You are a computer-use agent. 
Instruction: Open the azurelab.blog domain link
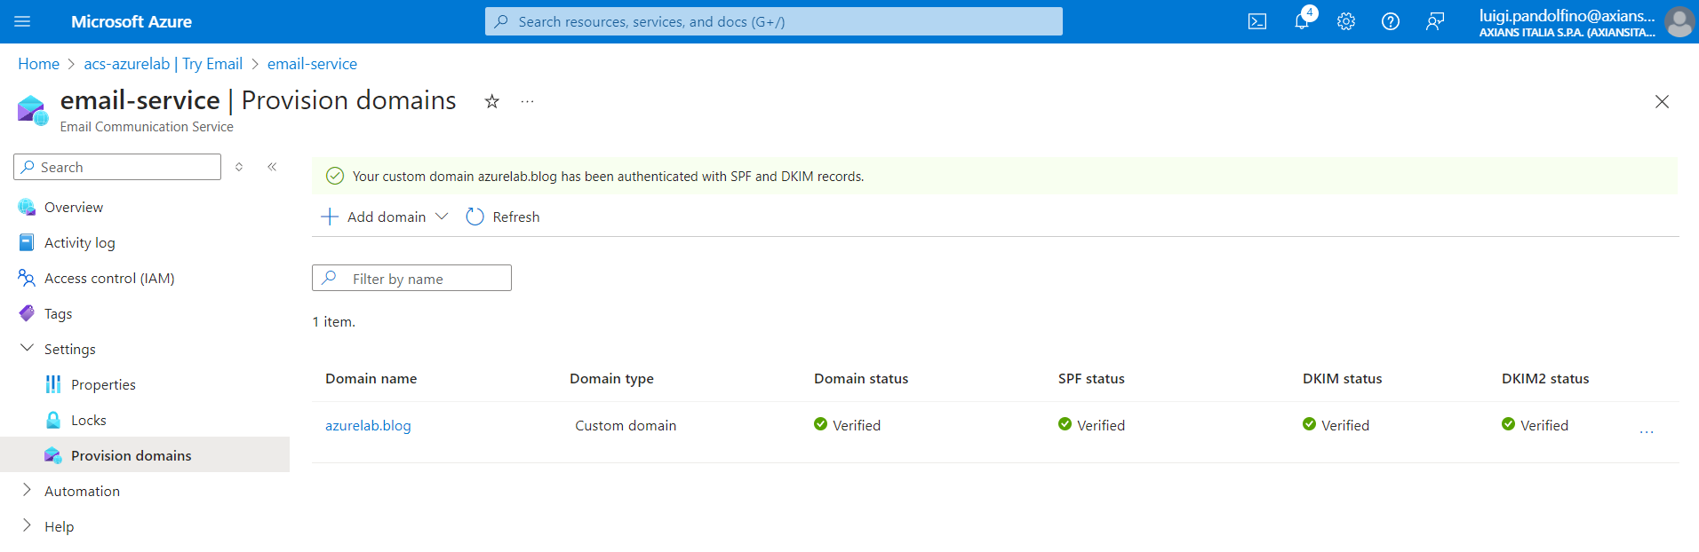(x=368, y=425)
